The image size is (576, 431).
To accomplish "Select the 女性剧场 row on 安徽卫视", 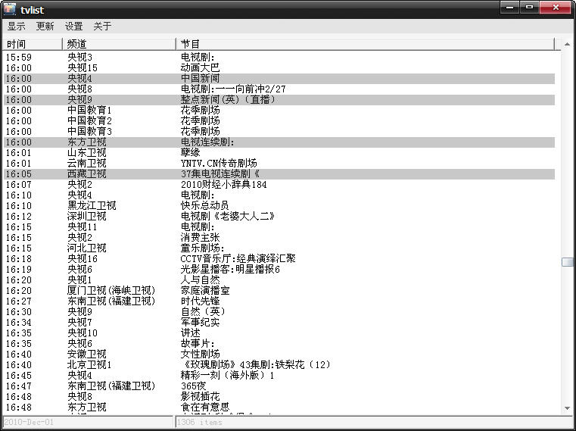I will point(279,354).
